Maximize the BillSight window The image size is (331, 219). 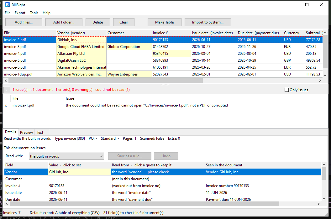(307, 5)
